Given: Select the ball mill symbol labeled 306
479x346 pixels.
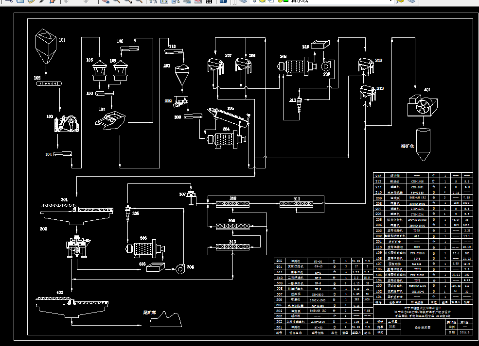Looking at the screenshot, I should pyautogui.click(x=145, y=249).
